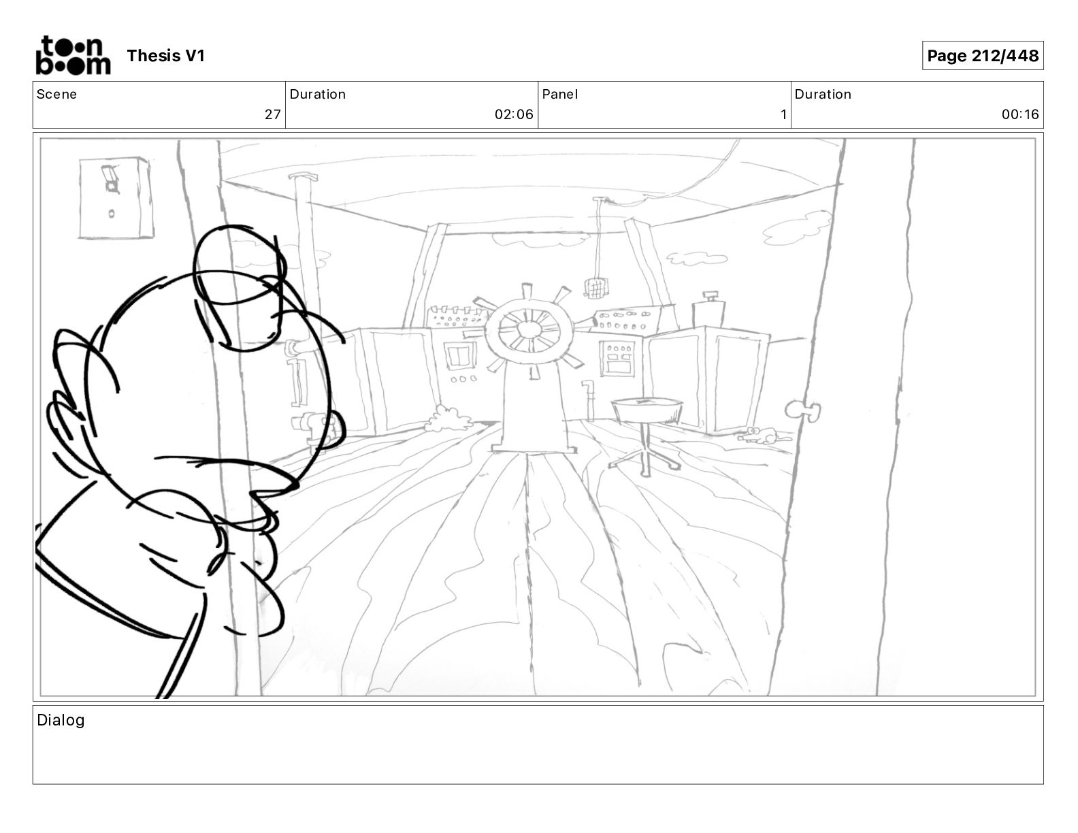Click the Toon Boom logo
1078x833 pixels.
pyautogui.click(x=73, y=55)
